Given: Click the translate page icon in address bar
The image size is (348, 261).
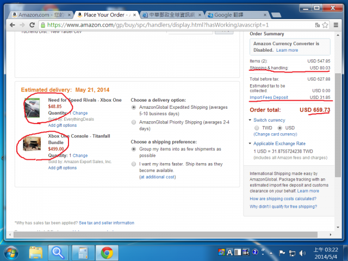Looking at the screenshot, I should pyautogui.click(x=318, y=25).
